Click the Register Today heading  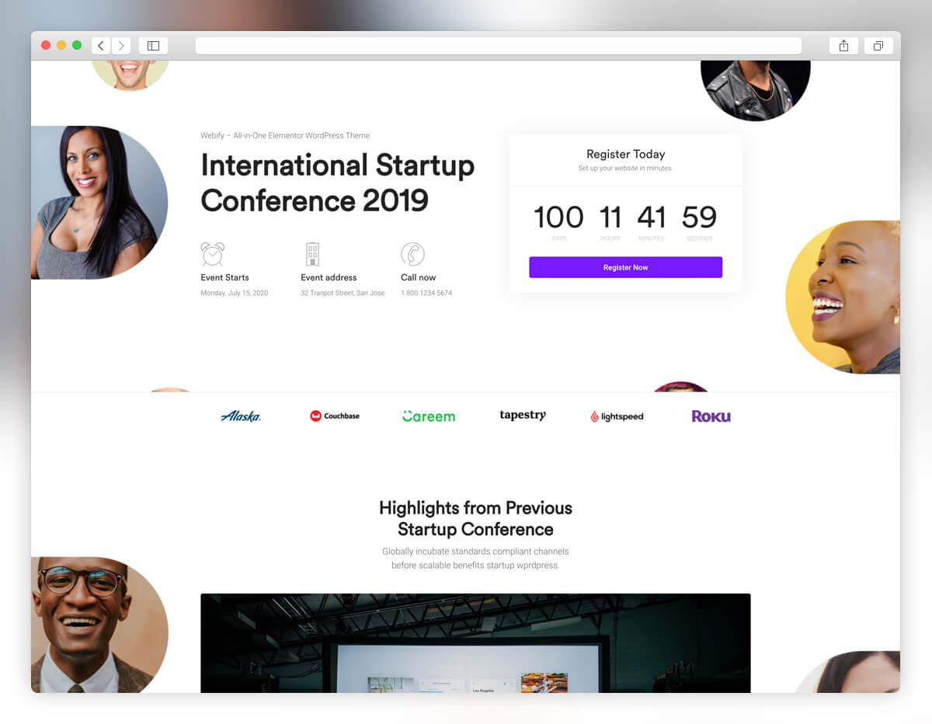pos(626,154)
